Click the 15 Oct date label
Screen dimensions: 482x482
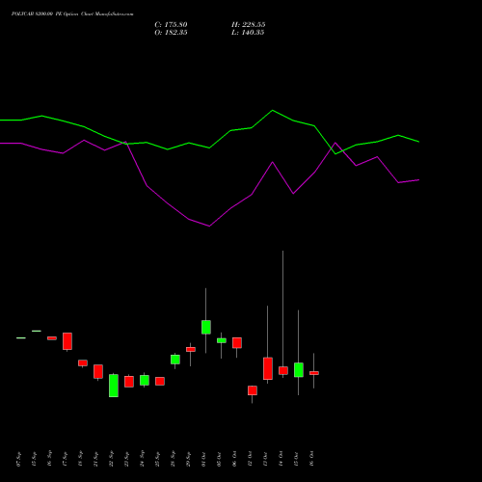296,459
